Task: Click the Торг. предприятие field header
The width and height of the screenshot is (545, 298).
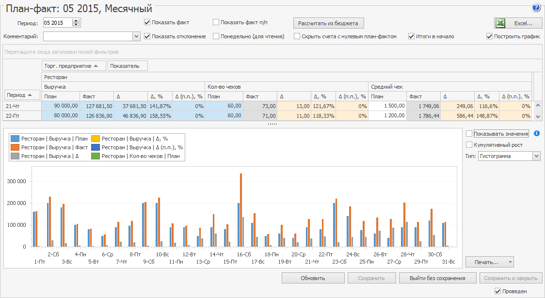Action: pos(74,66)
